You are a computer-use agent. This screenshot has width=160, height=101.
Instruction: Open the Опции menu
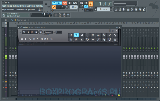tap(33, 6)
